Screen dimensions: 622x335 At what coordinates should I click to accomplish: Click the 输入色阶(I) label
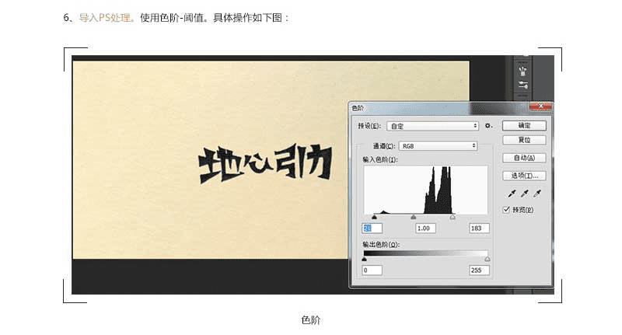(x=380, y=159)
